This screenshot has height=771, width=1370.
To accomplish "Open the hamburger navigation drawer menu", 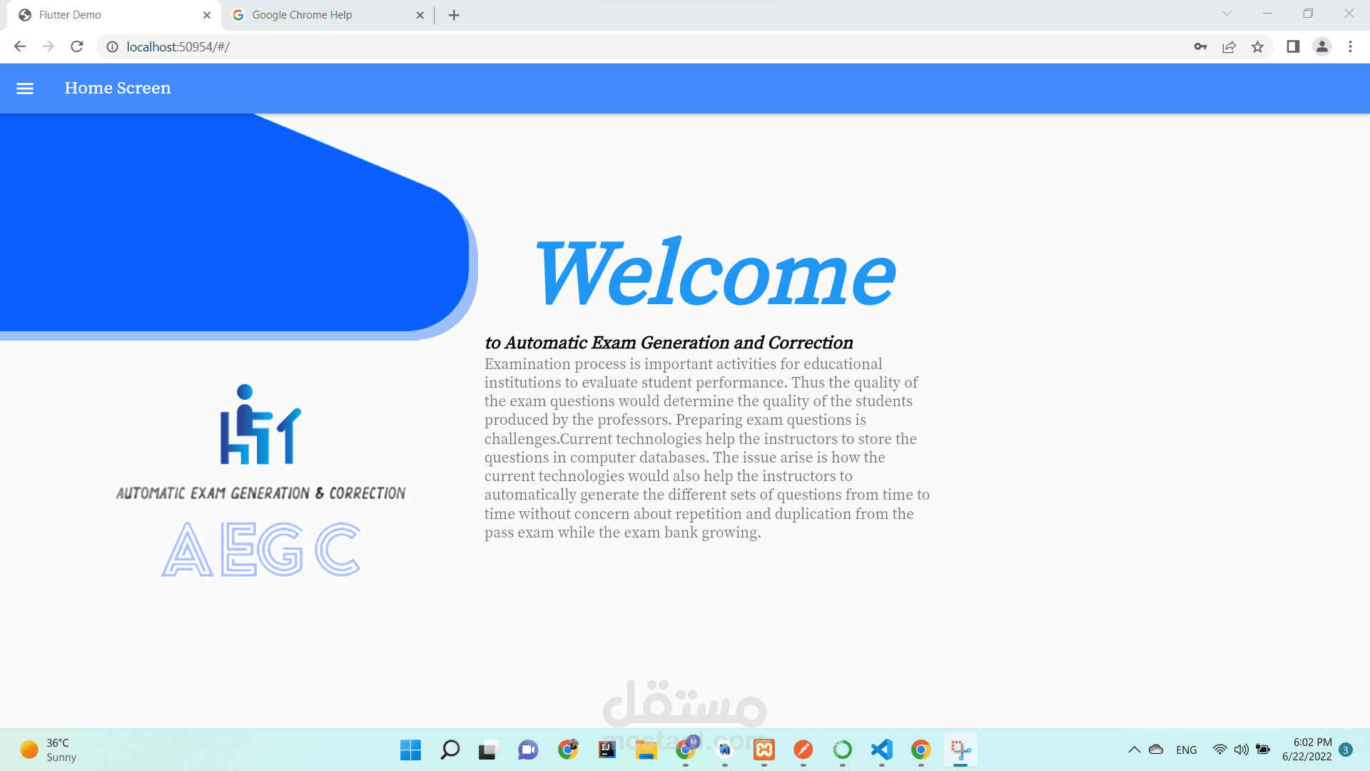I will point(25,89).
